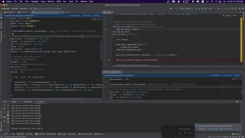This screenshot has height=138, width=245.
Task: Open the Tools menu
Action: (x=71, y=2)
